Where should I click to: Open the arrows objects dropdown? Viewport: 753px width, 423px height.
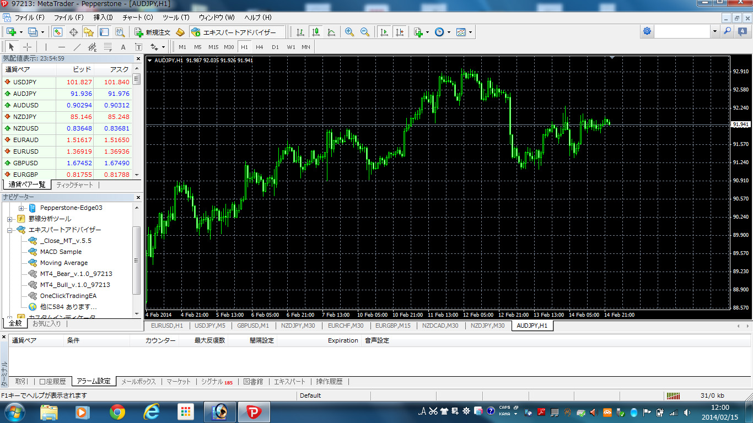(x=157, y=47)
